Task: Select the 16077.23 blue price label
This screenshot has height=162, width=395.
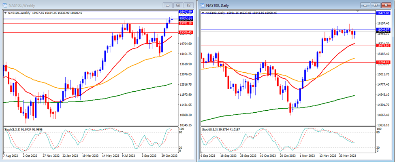Action: pyautogui.click(x=186, y=18)
